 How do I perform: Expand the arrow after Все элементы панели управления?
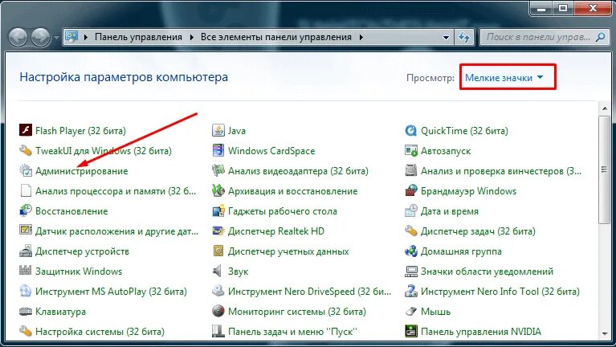click(361, 37)
